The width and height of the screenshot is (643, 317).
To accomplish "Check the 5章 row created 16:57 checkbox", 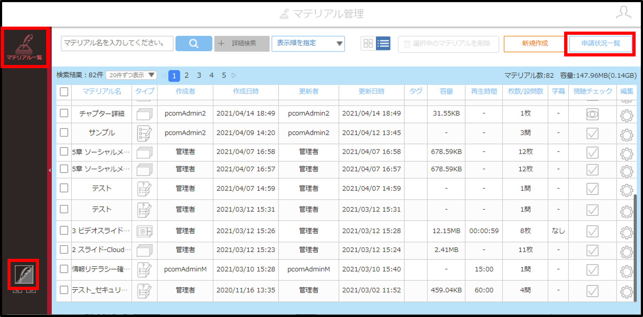I will click(x=64, y=169).
